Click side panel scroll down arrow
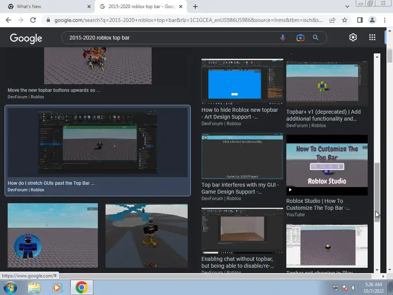 coord(377,270)
